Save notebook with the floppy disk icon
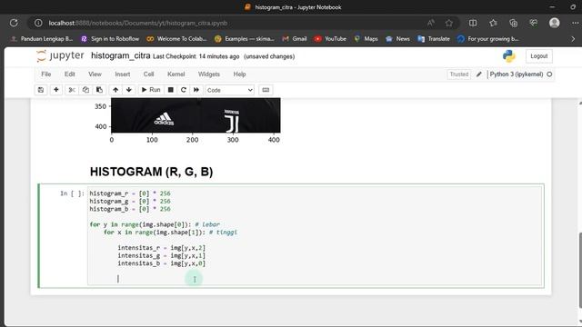 [x=41, y=90]
